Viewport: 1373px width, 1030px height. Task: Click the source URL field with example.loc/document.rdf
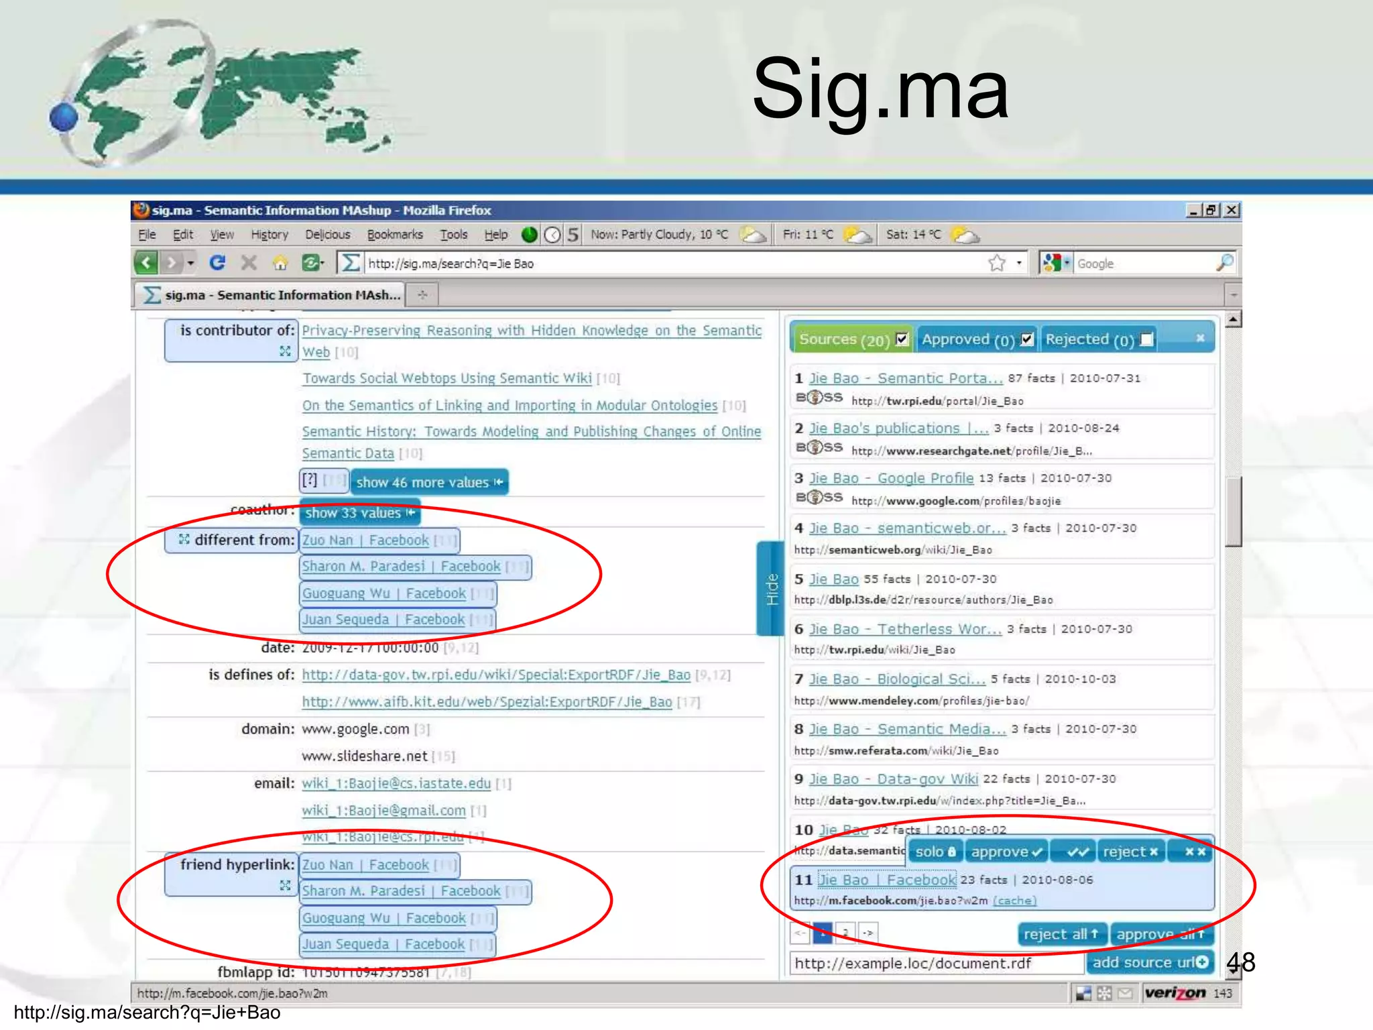pos(937,963)
